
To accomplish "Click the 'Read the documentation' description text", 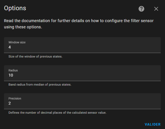I will coord(79,21).
